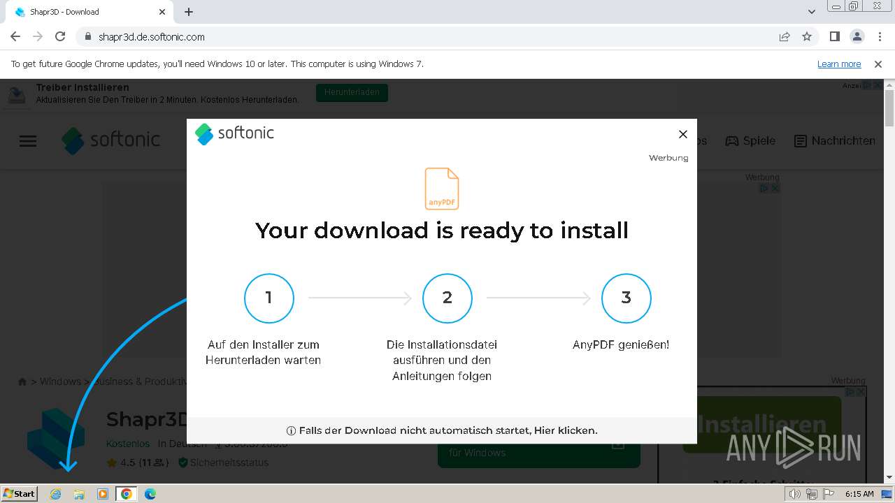
Task: Open Windows Media Player from taskbar
Action: 103,494
